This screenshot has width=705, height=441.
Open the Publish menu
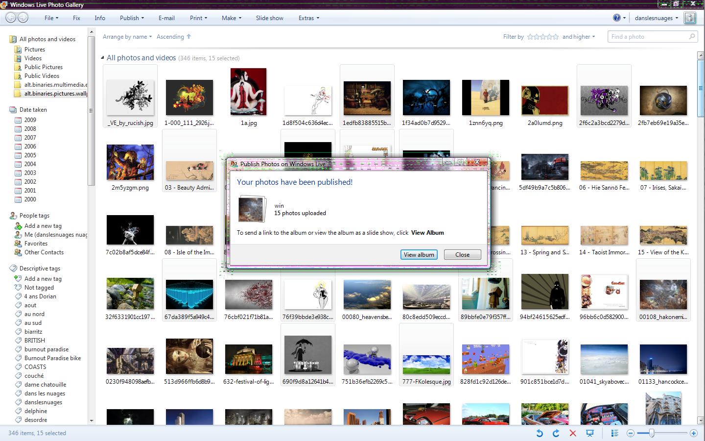point(132,18)
